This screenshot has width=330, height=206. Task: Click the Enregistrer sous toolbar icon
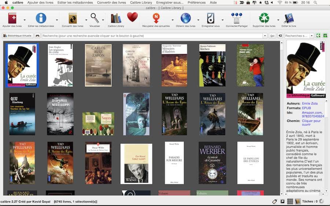click(210, 18)
